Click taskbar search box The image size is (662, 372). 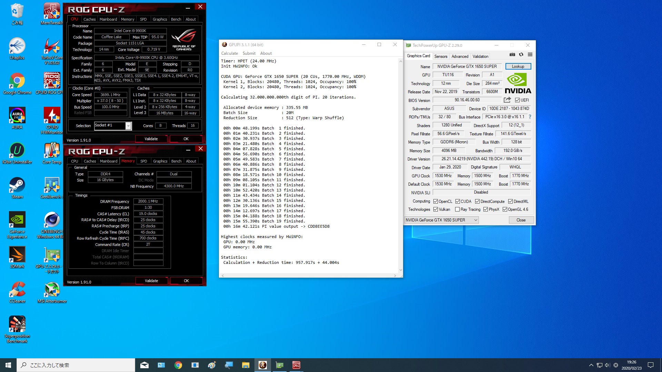[76, 365]
